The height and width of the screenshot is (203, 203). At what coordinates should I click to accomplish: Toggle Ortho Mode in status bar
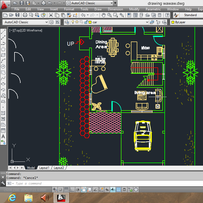(x=72, y=190)
